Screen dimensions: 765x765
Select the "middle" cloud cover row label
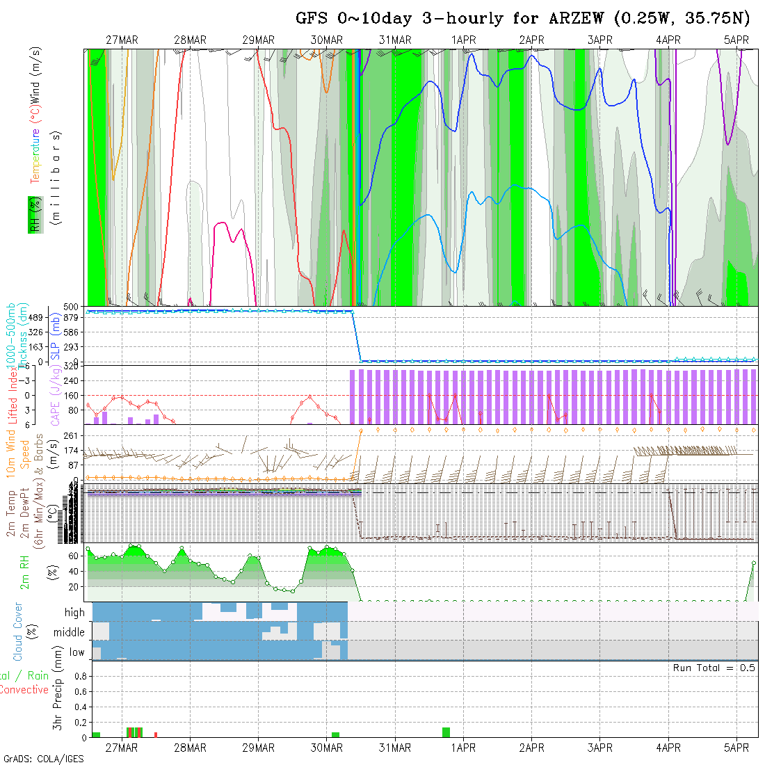[69, 633]
